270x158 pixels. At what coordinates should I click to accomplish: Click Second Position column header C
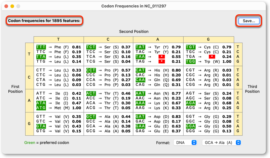coord(108,40)
